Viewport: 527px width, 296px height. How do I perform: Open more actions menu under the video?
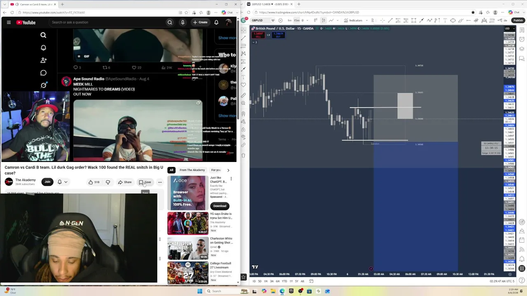pyautogui.click(x=160, y=182)
